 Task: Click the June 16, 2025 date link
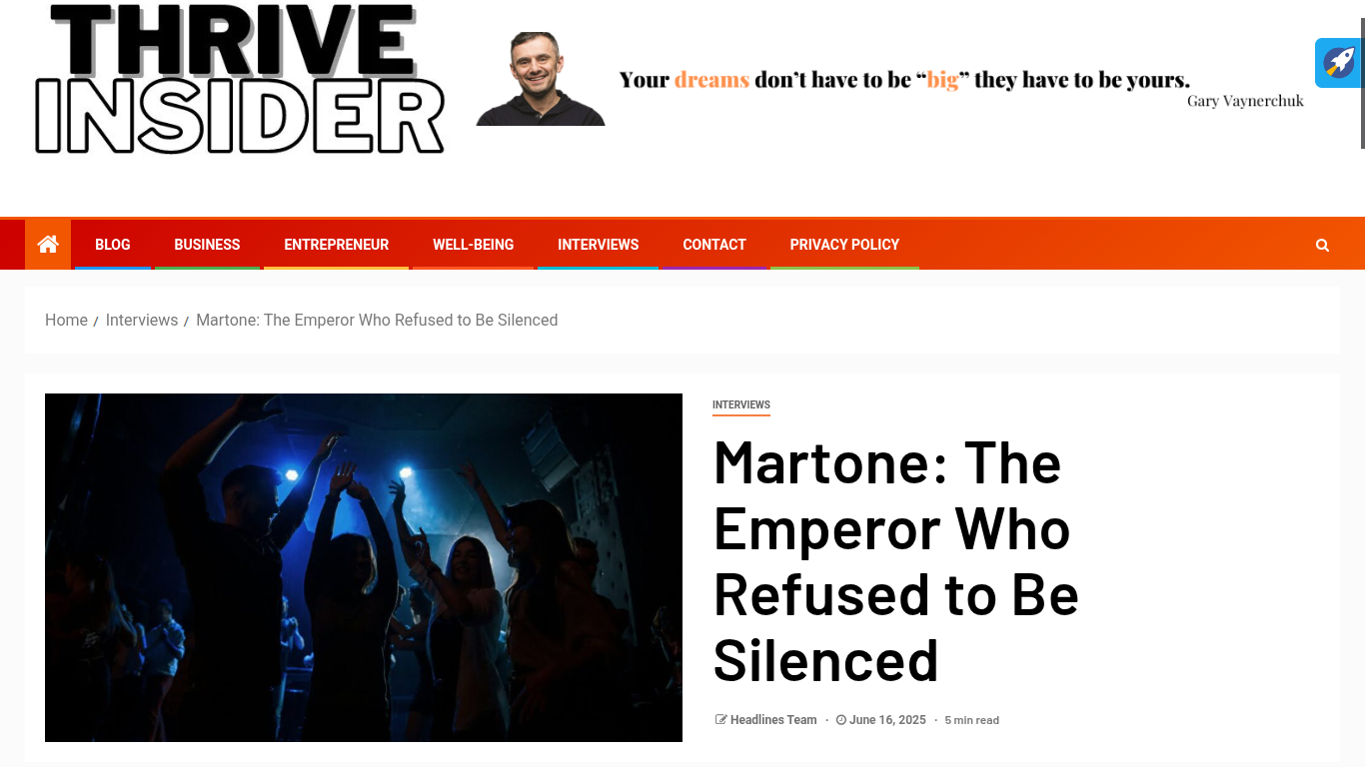[887, 720]
